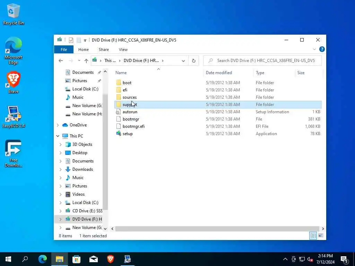Launch EasyBCD 2.4 desktop shortcut
Viewport: 355px width, 266px height.
point(14,116)
